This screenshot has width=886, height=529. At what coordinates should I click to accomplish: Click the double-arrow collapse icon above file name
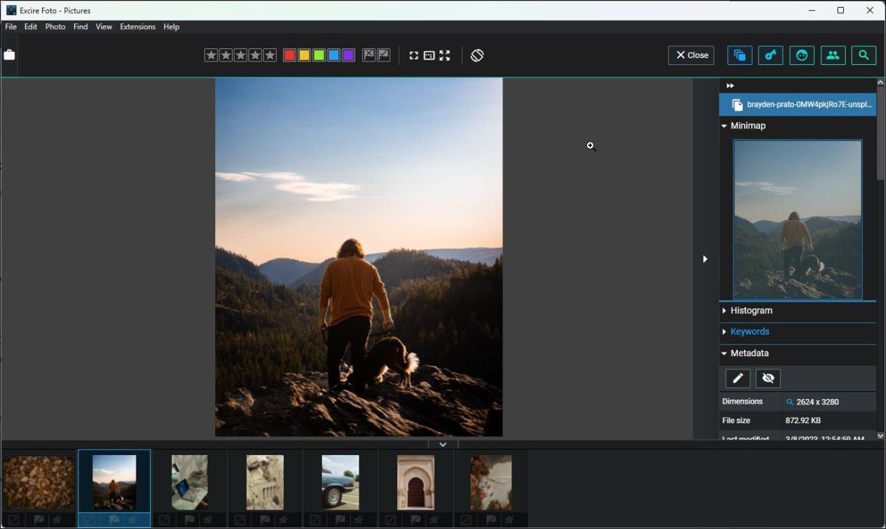730,86
